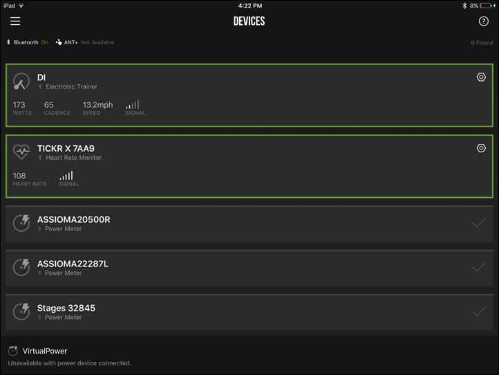This screenshot has width=499, height=375.
Task: Select the ASSIOMA22287L power meter row
Action: (x=249, y=268)
